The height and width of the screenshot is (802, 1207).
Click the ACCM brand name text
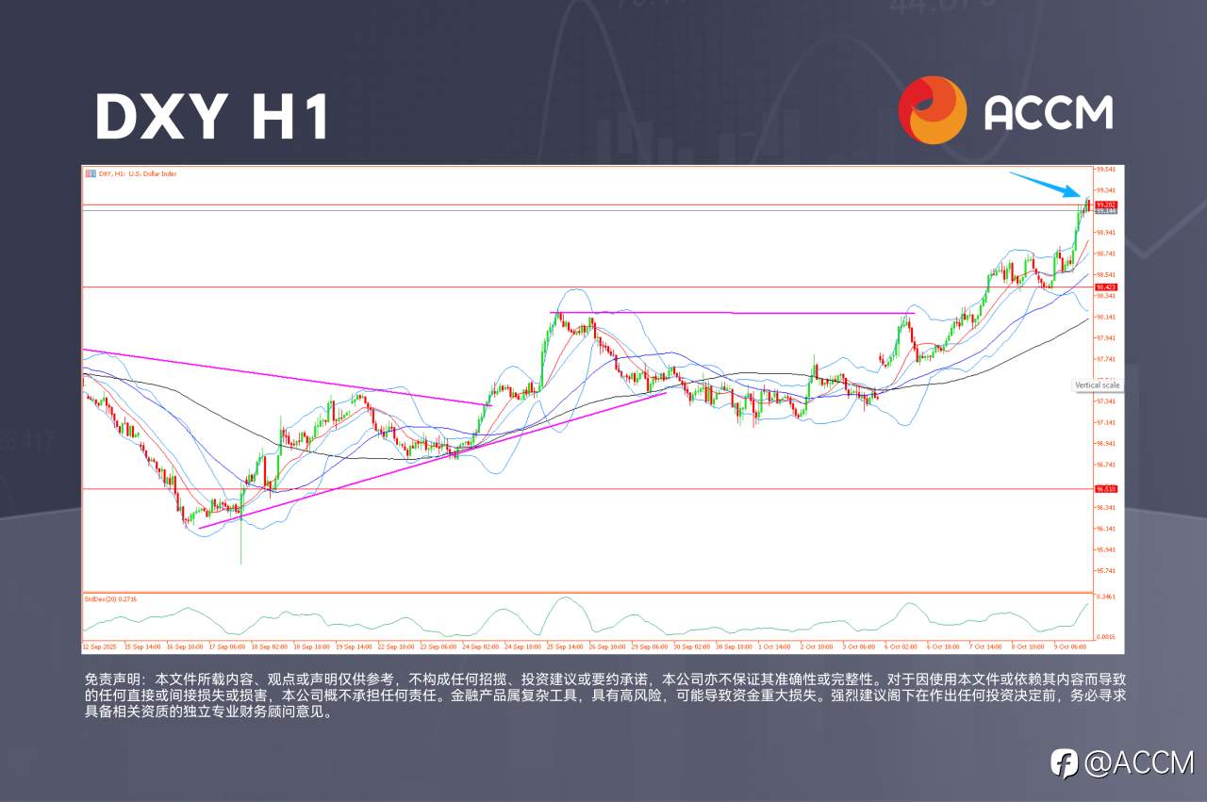[x=1049, y=112]
